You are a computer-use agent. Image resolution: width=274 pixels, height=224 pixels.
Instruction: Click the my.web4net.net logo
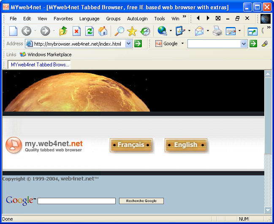[44, 145]
